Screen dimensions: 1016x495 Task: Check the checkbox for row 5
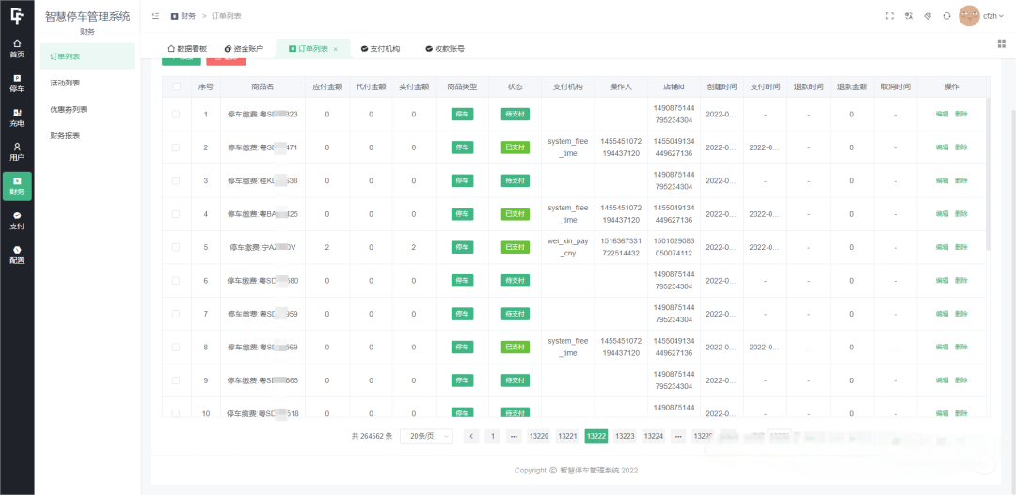click(176, 247)
